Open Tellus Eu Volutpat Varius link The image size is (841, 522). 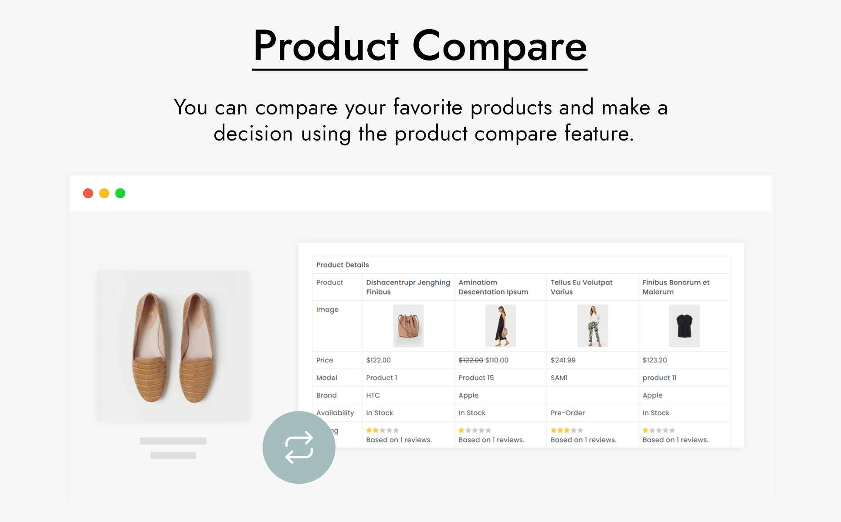581,287
